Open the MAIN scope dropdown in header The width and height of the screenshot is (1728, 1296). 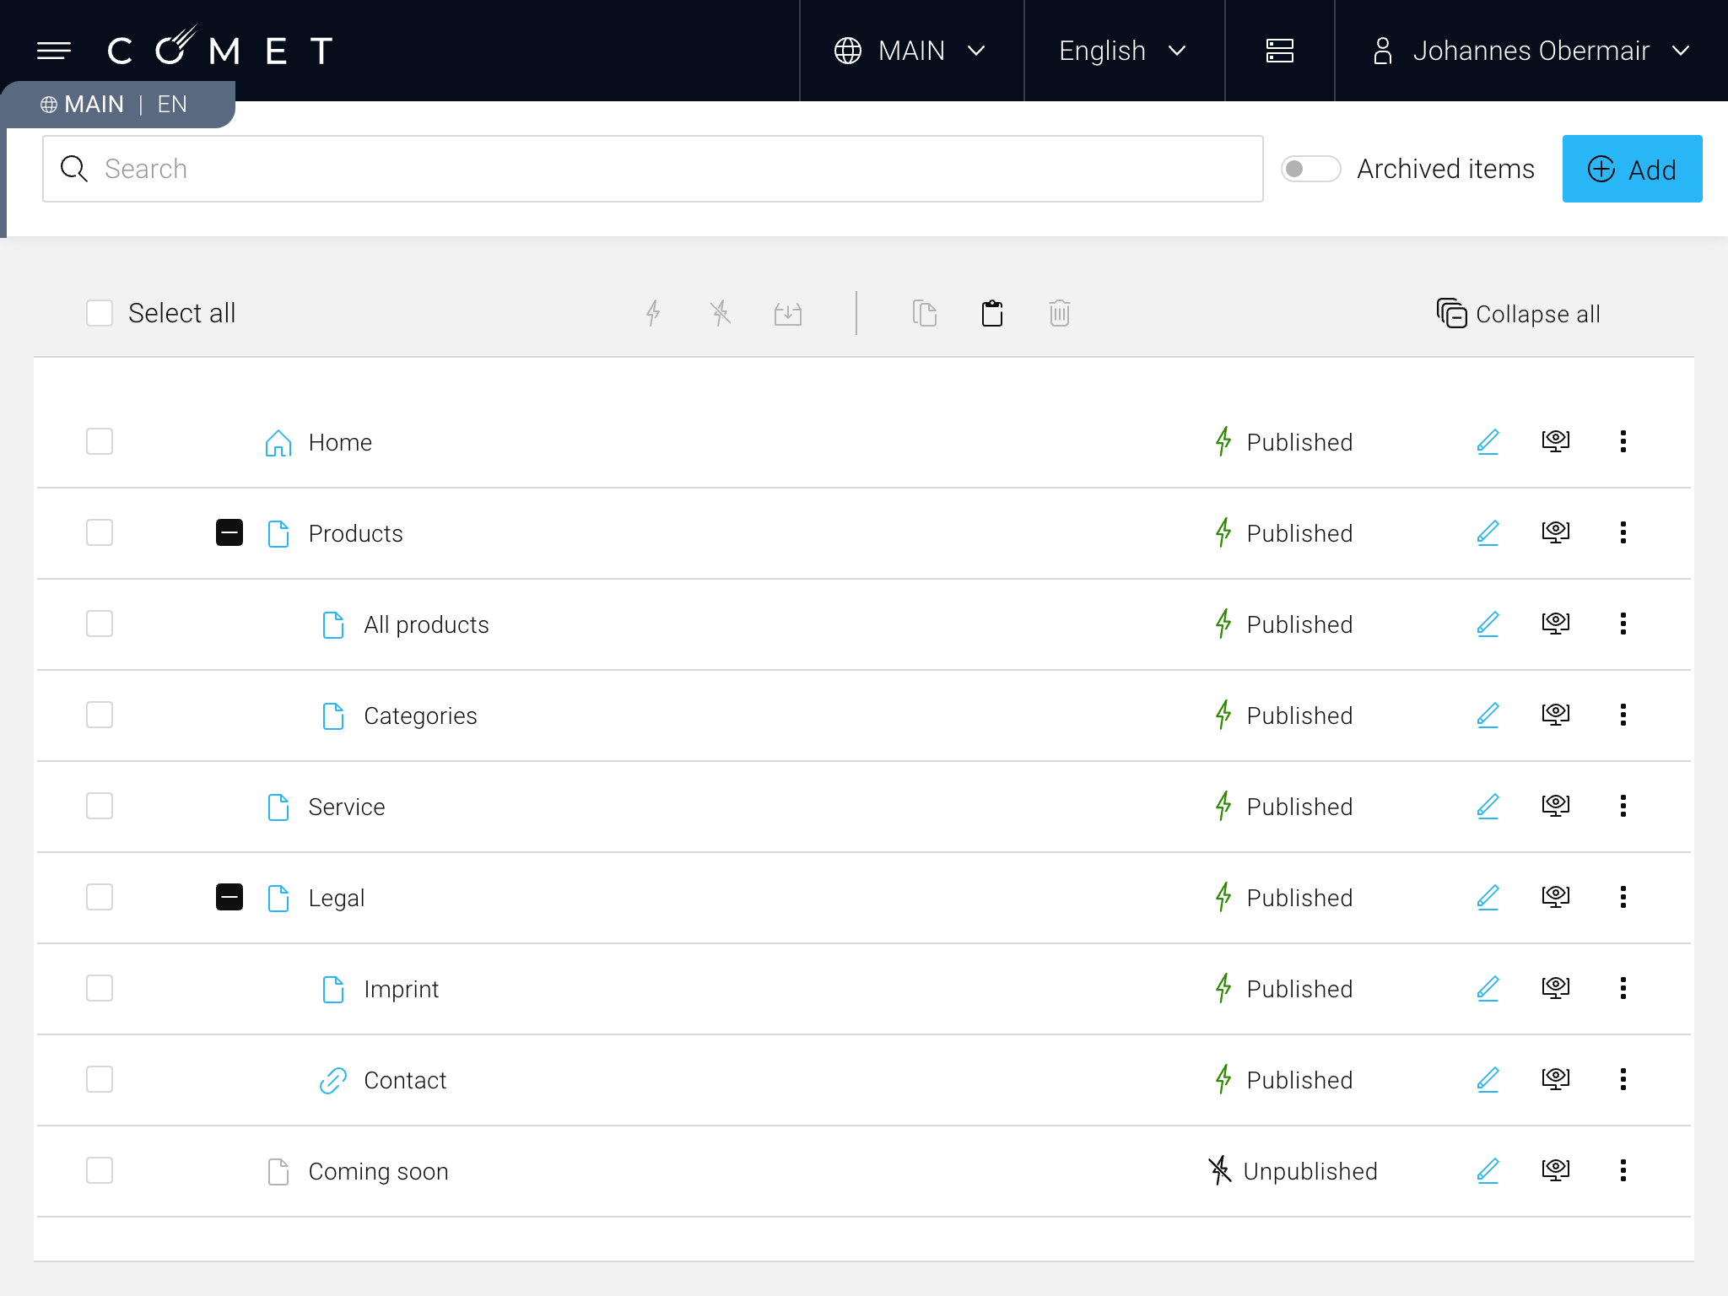click(x=910, y=51)
